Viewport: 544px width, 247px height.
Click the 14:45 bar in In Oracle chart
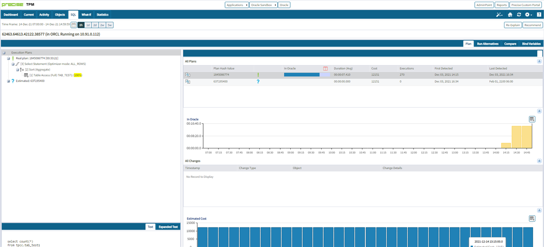(x=527, y=137)
